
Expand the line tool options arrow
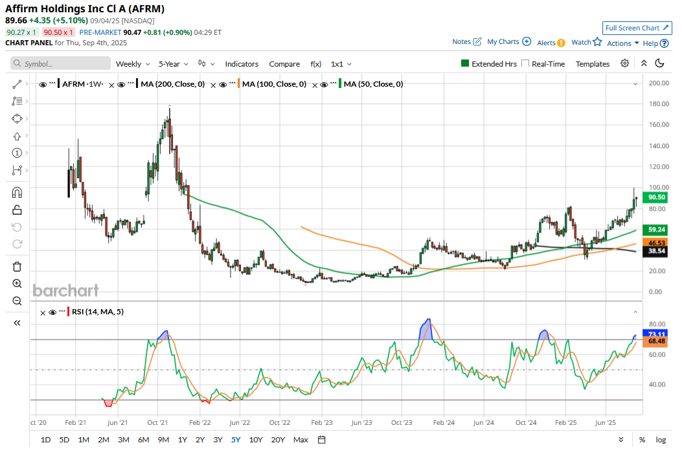27,84
